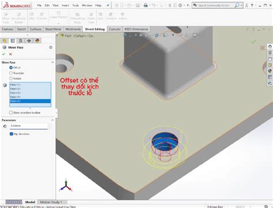Switch to the Features tab
This screenshot has width=273, height=208.
[x=7, y=29]
